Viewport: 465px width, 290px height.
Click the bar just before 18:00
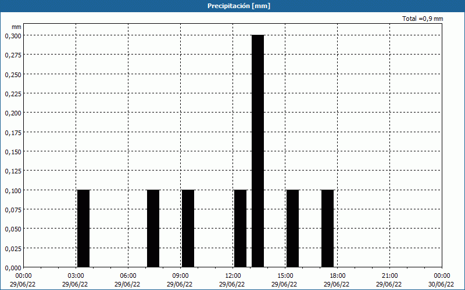point(327,229)
